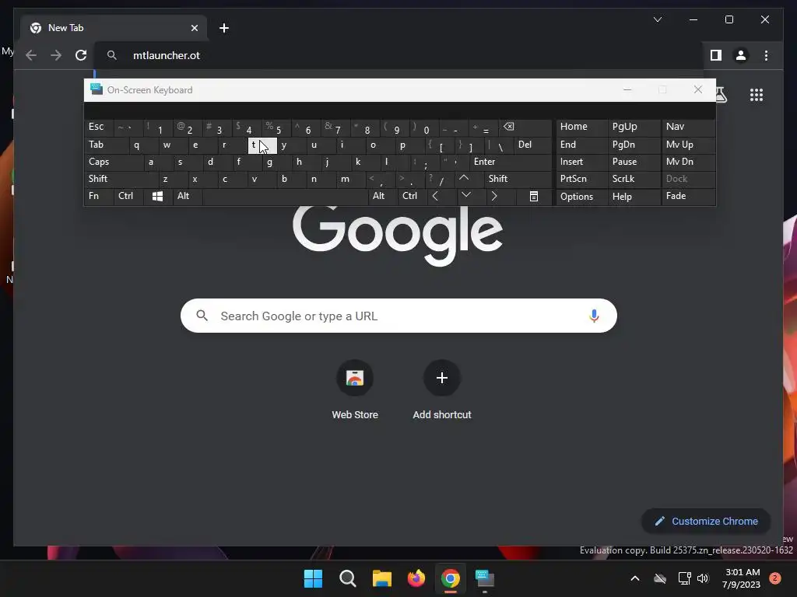Toggle right Shift key on keyboard
Screen dimensions: 797x597
[518, 179]
